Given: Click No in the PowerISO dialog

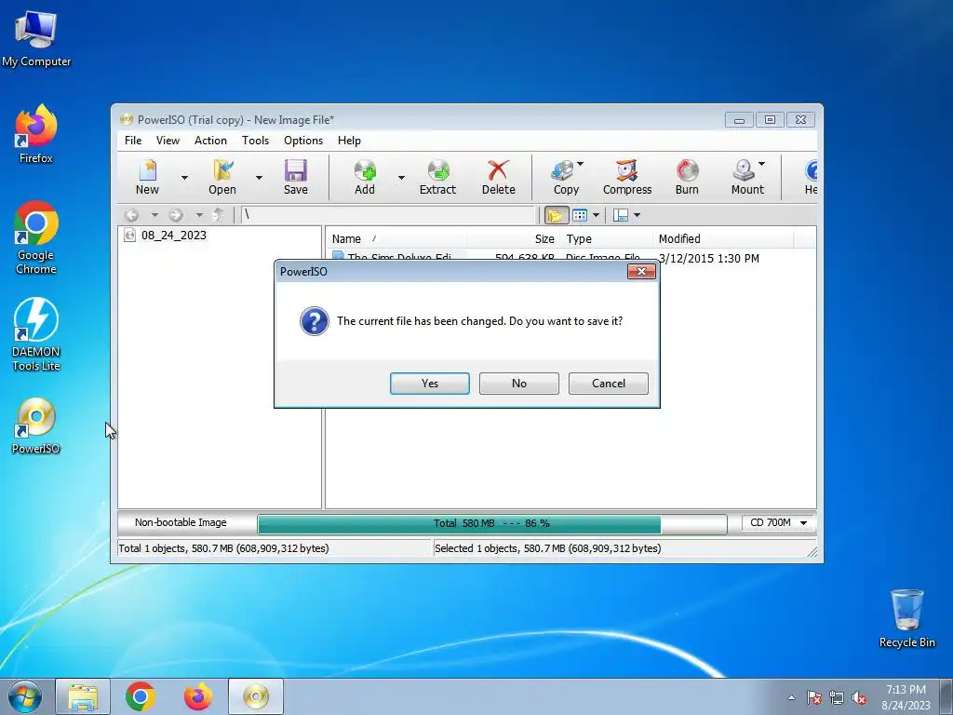Looking at the screenshot, I should [519, 384].
